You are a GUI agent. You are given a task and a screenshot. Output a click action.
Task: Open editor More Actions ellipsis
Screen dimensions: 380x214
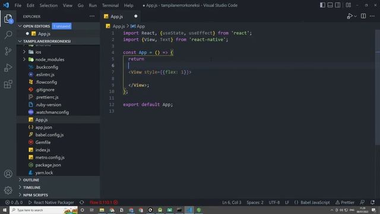click(x=372, y=16)
